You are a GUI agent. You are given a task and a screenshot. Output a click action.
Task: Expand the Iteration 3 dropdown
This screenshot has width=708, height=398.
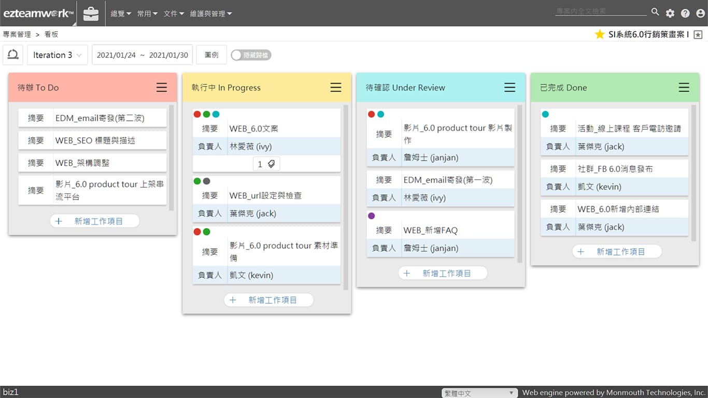tap(57, 55)
